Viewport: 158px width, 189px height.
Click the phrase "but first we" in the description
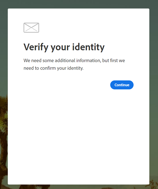click(113, 61)
